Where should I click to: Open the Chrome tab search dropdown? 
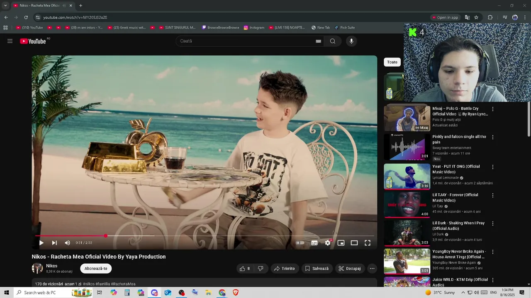tap(5, 5)
